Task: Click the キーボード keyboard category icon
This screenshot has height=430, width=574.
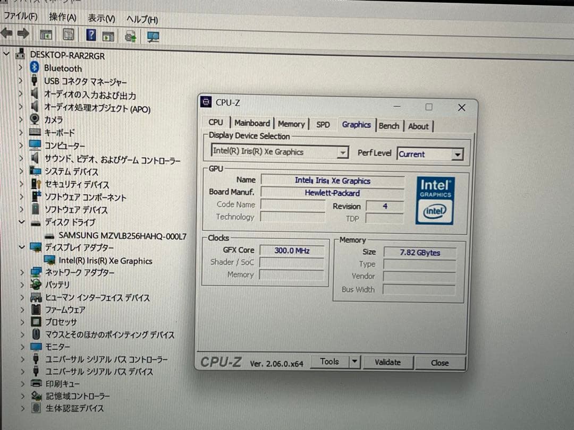Action: pyautogui.click(x=35, y=132)
